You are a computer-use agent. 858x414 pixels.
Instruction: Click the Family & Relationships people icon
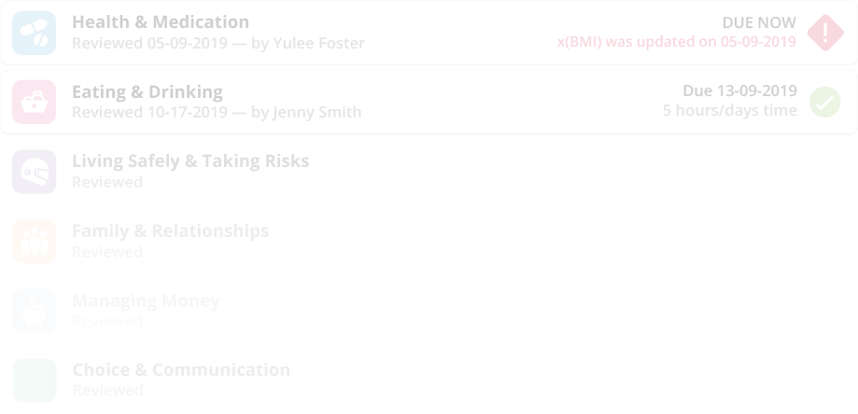pos(34,241)
